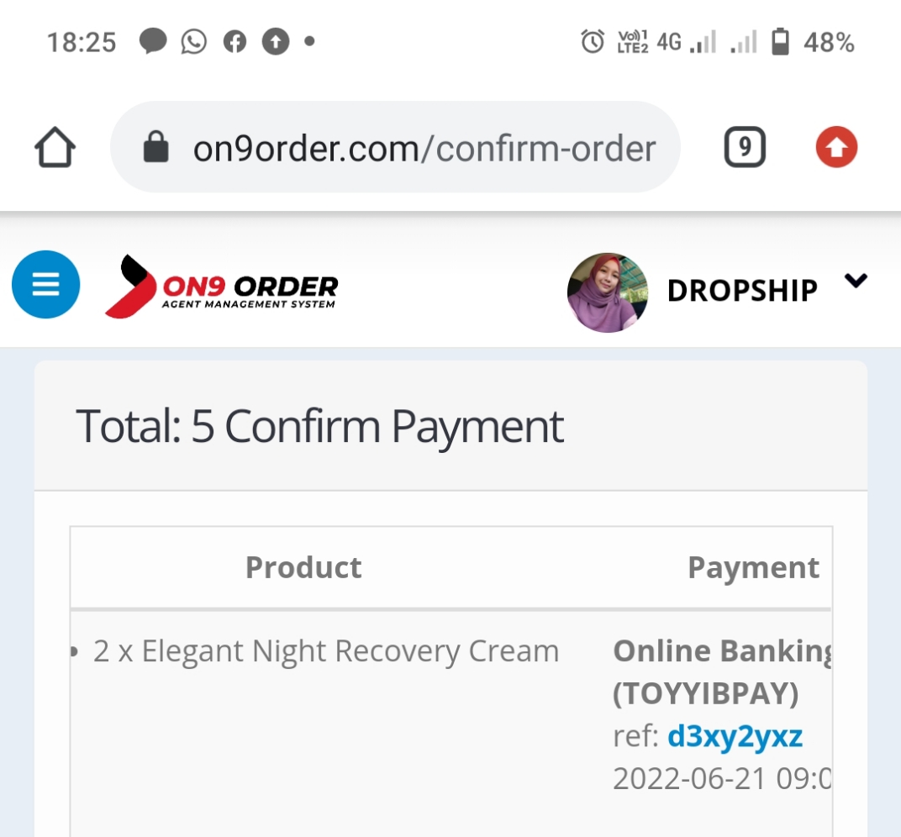Open the tab switcher showing 9 tabs
The image size is (901, 837).
pyautogui.click(x=745, y=147)
